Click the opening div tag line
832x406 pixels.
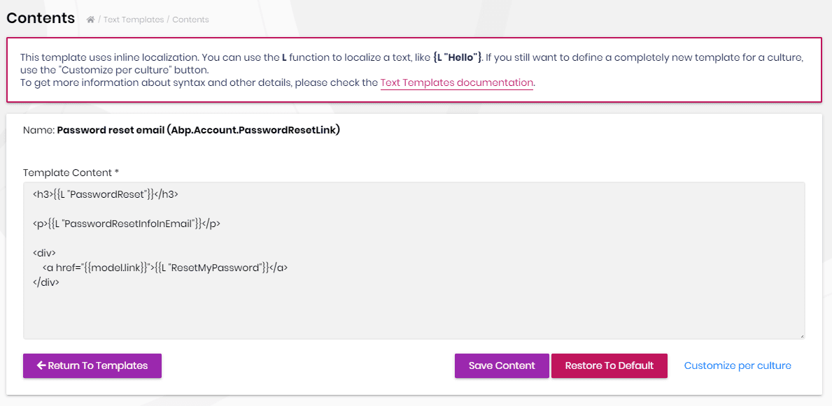click(44, 253)
